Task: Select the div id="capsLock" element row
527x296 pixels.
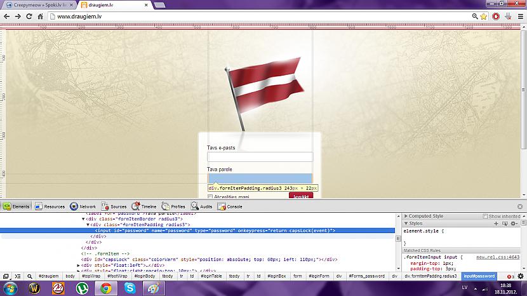Action: tap(209, 260)
